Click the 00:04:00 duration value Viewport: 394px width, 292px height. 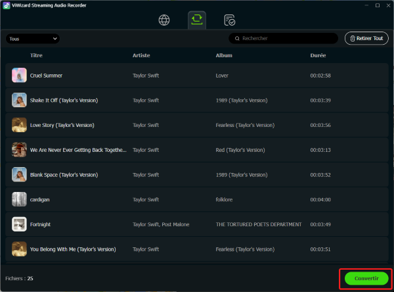point(320,200)
